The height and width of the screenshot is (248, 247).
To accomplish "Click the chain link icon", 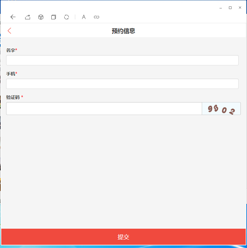I will 97,17.
